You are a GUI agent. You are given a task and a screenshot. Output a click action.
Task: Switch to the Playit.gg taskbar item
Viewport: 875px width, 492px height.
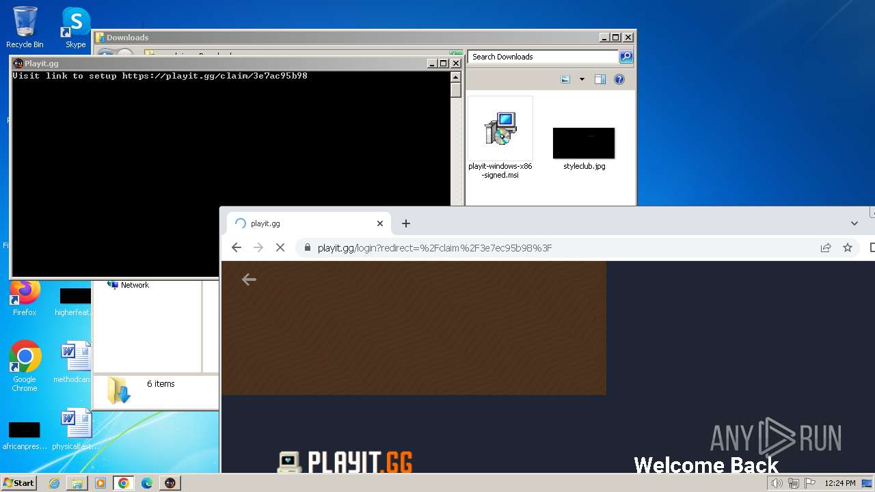click(x=170, y=483)
